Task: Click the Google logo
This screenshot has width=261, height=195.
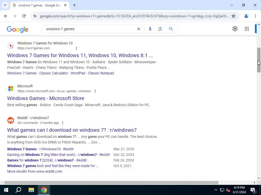Action: (x=18, y=29)
